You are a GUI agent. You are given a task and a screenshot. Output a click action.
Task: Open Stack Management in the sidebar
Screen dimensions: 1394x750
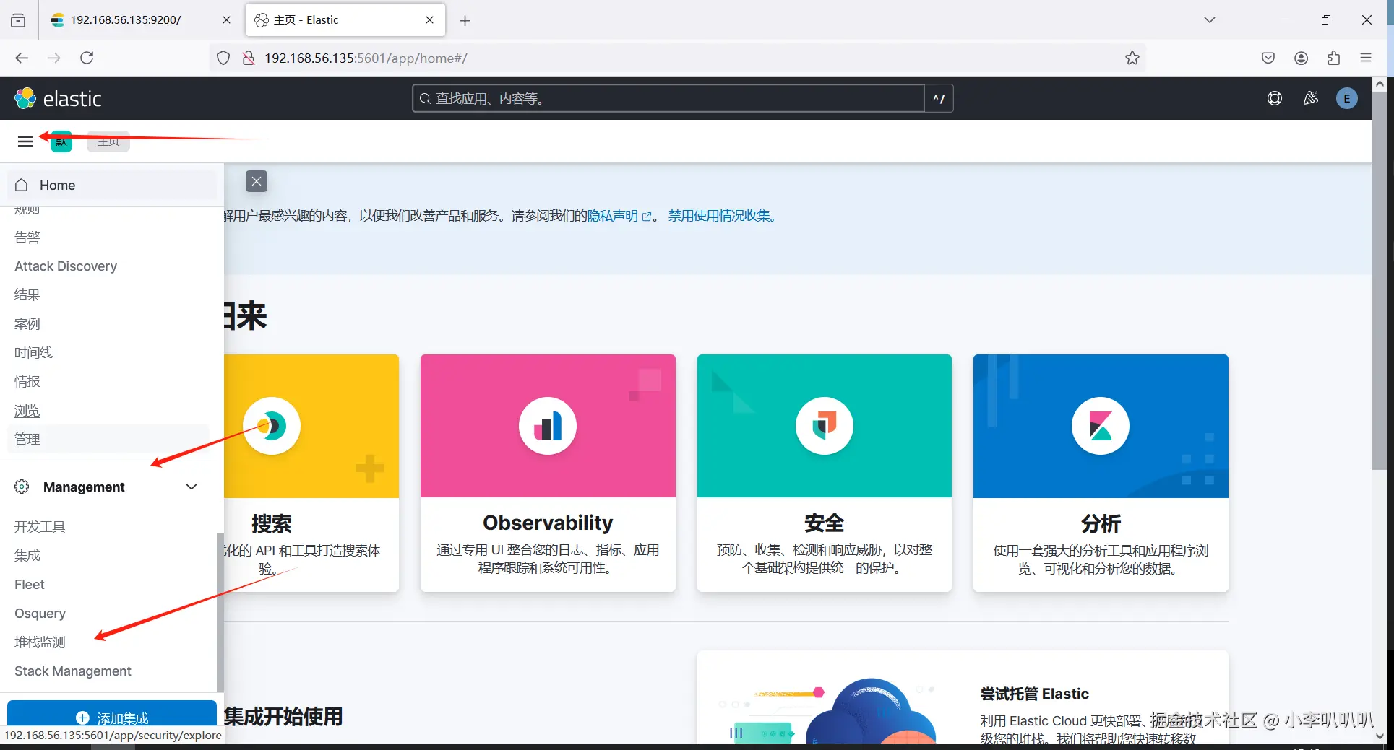[x=73, y=671]
